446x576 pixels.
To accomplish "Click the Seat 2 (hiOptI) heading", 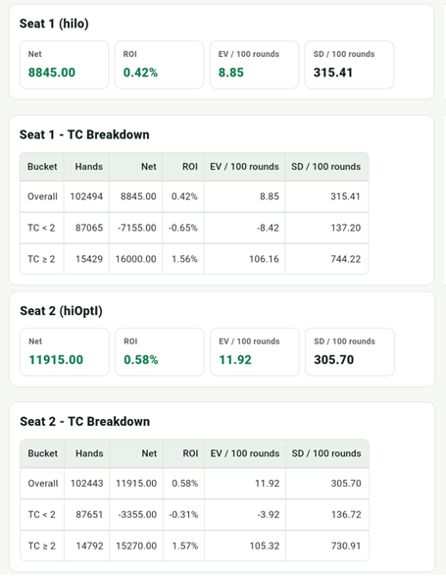I will [x=62, y=311].
